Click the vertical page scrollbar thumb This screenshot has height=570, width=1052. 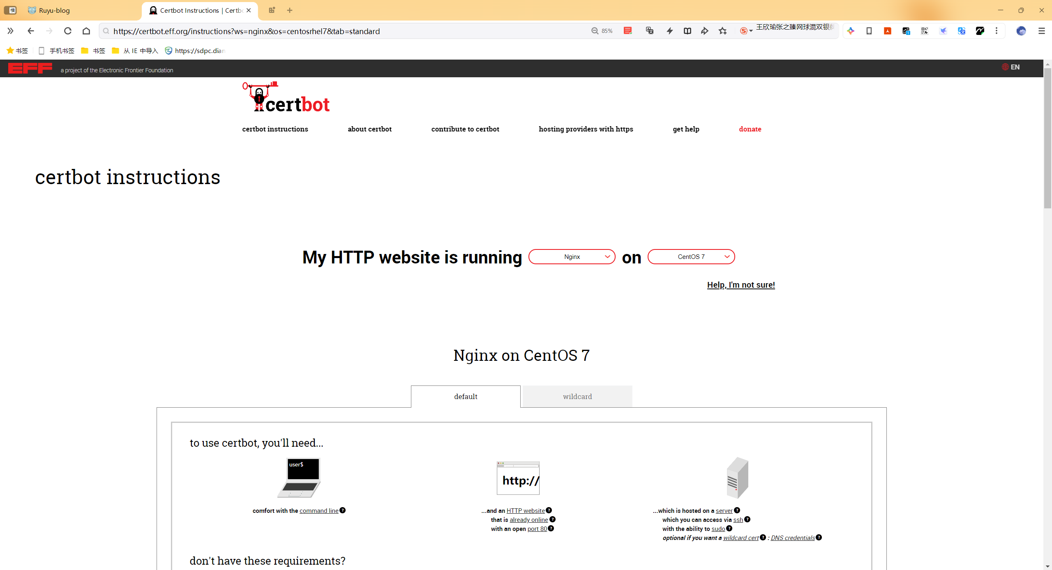1047,138
